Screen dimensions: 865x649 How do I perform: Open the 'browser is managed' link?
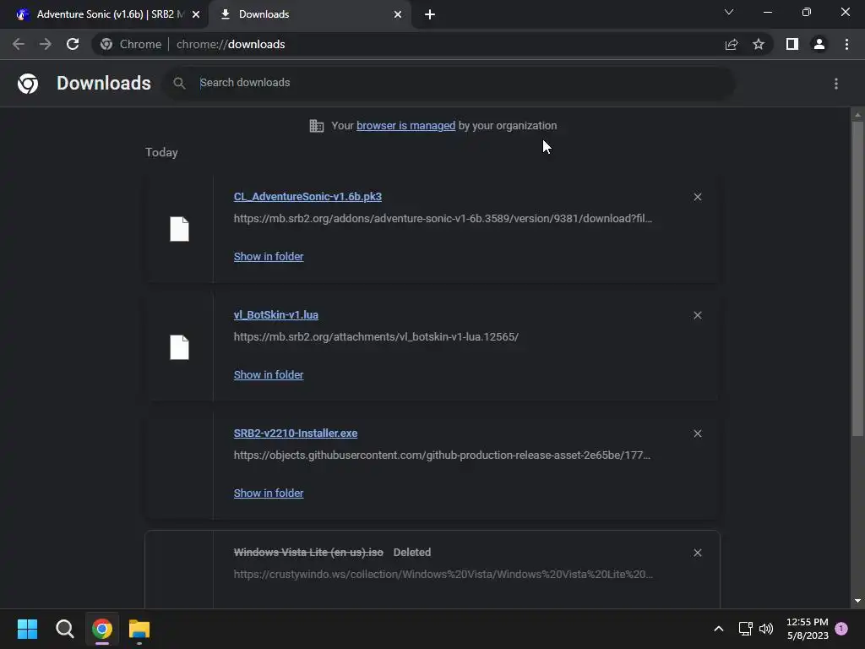click(406, 126)
